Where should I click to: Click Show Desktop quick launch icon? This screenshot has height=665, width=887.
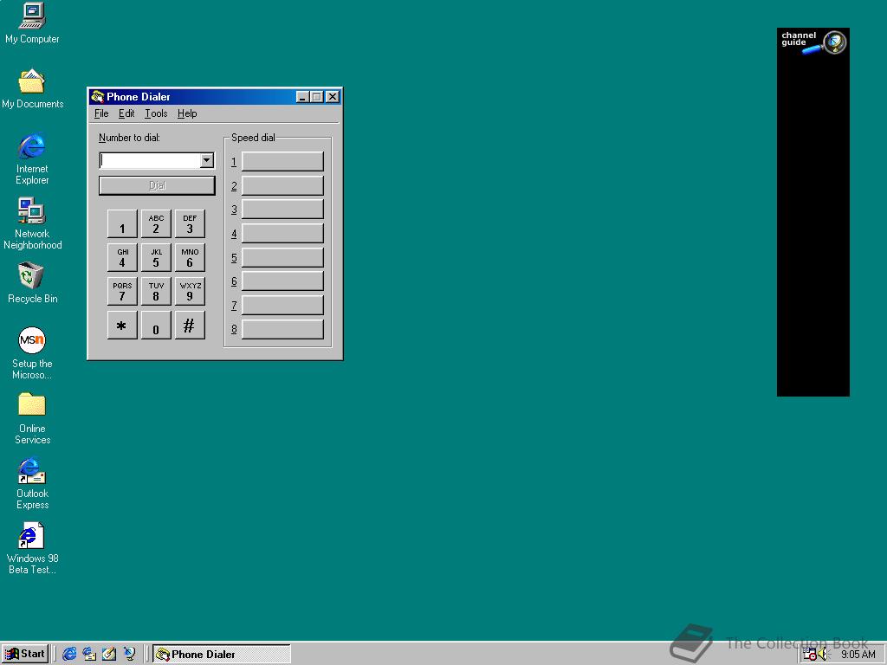109,654
